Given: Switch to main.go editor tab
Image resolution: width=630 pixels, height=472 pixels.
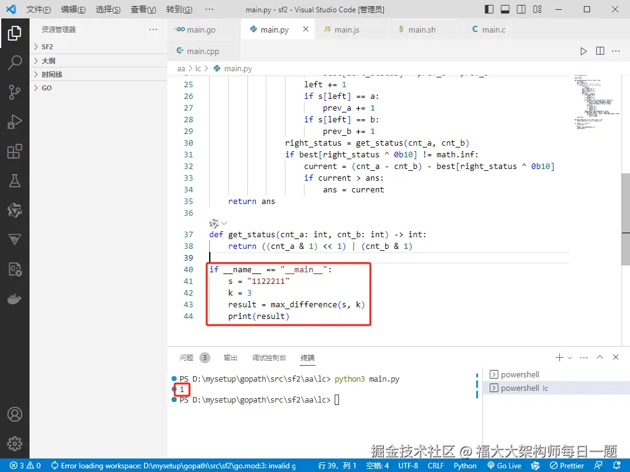Looking at the screenshot, I should pyautogui.click(x=204, y=29).
